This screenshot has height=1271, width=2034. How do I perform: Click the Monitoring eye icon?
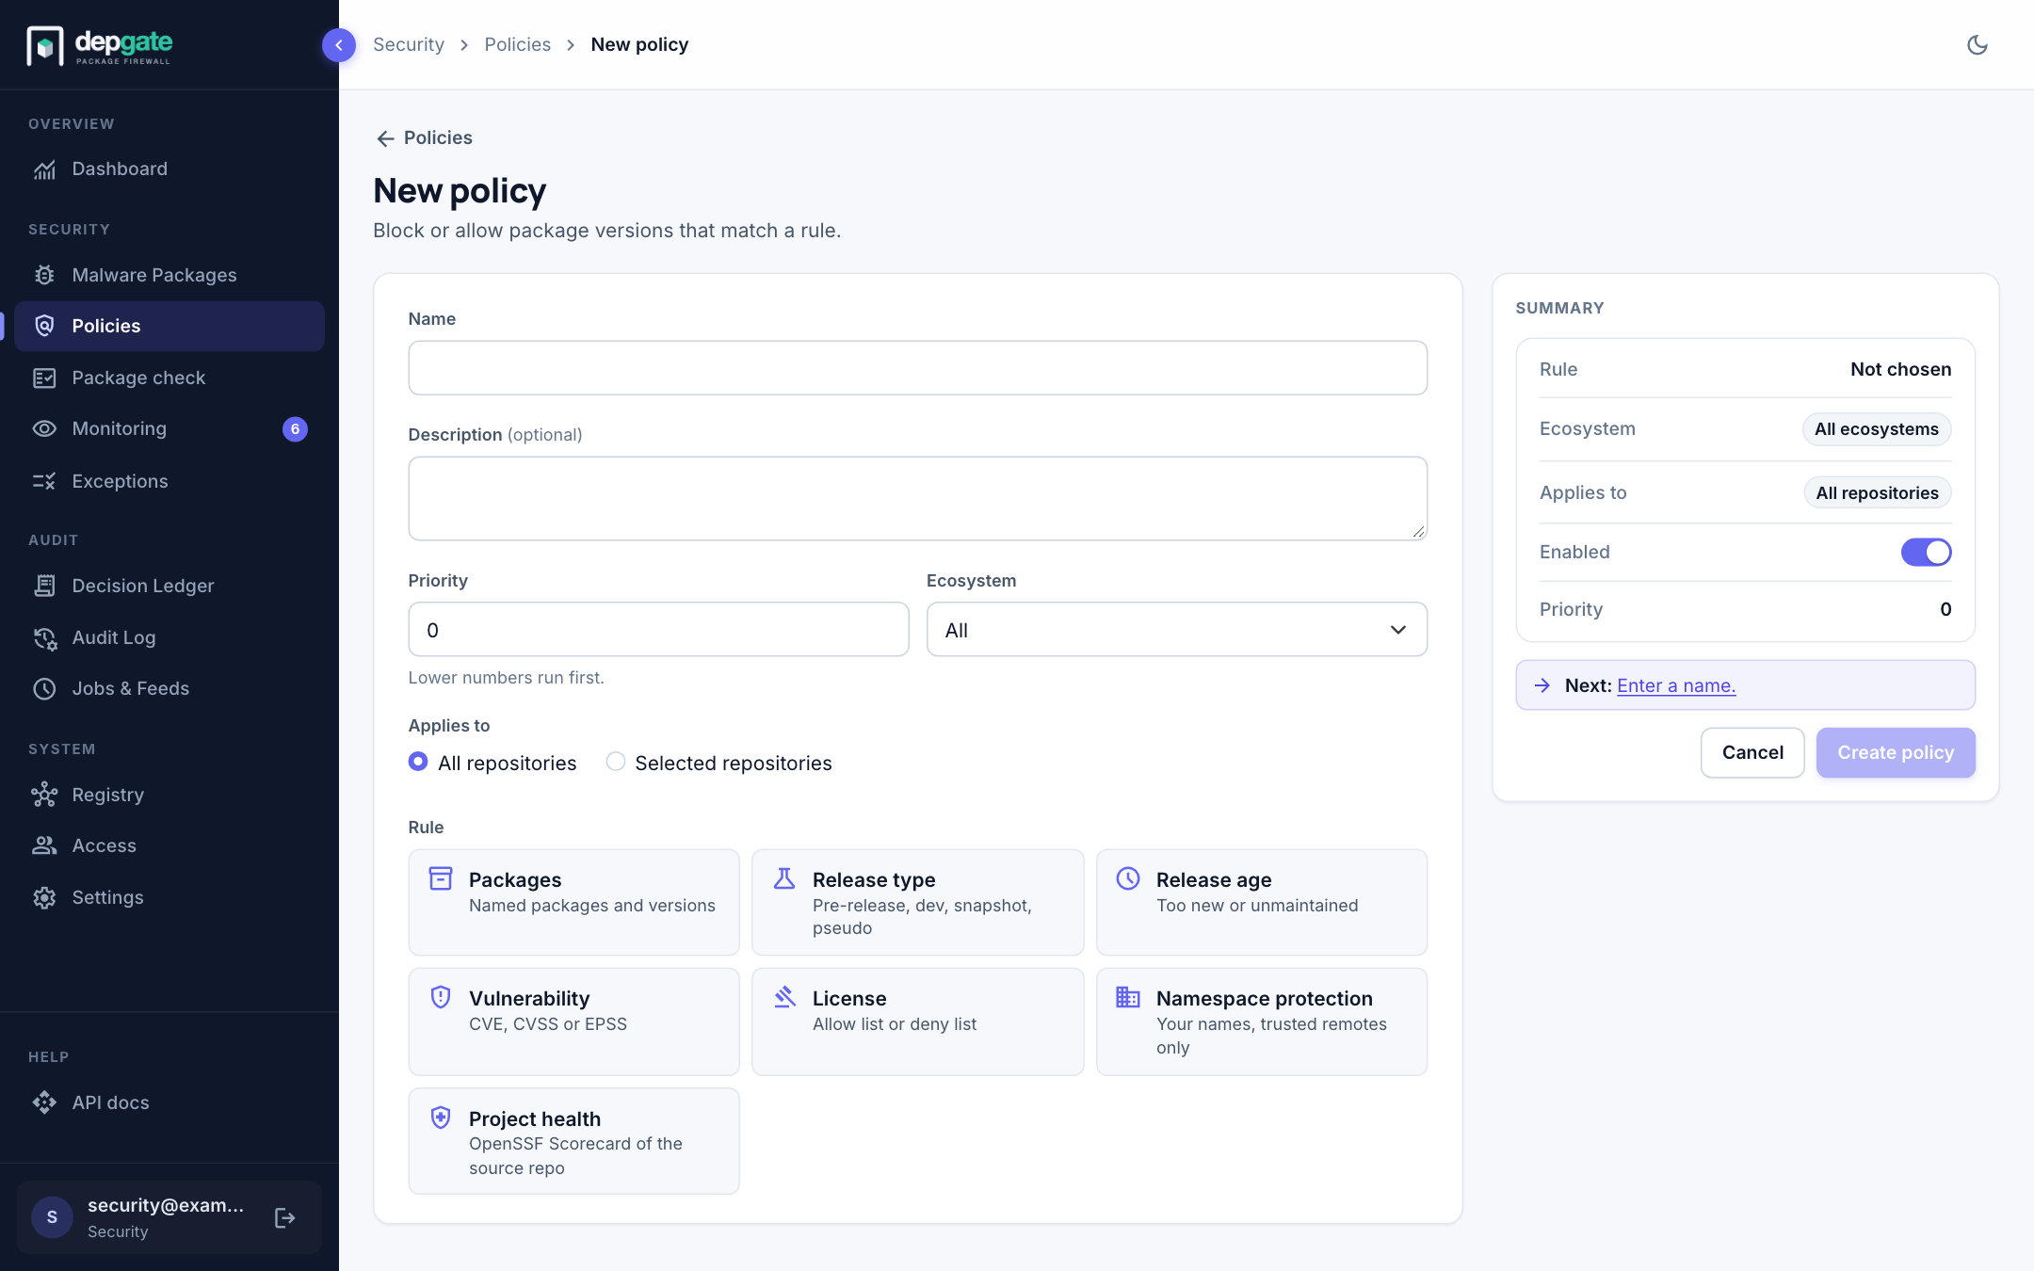tap(44, 428)
